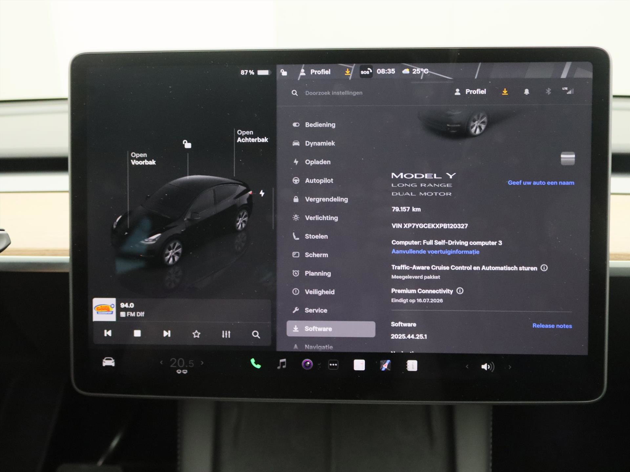Increase cabin temperature with the right arrow
Image resolution: width=630 pixels, height=472 pixels.
click(x=202, y=363)
